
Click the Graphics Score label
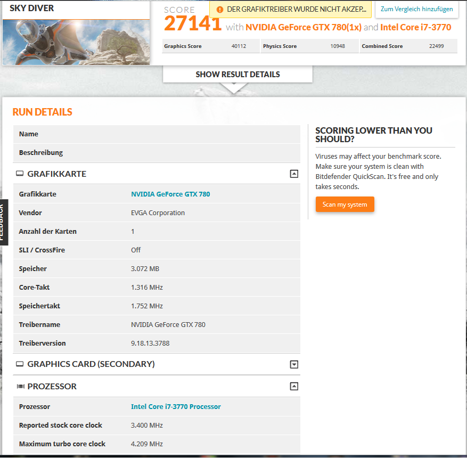tap(183, 46)
